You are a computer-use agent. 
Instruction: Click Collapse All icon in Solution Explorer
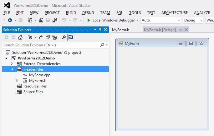tap(48, 37)
